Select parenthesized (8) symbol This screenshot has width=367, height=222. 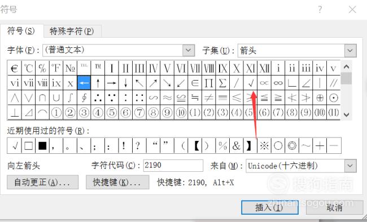(x=292, y=112)
